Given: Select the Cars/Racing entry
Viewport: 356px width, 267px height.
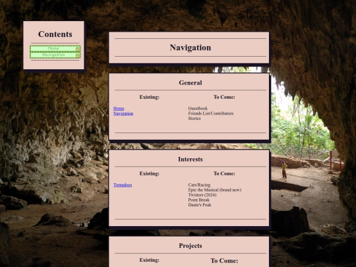Looking at the screenshot, I should pyautogui.click(x=199, y=185).
